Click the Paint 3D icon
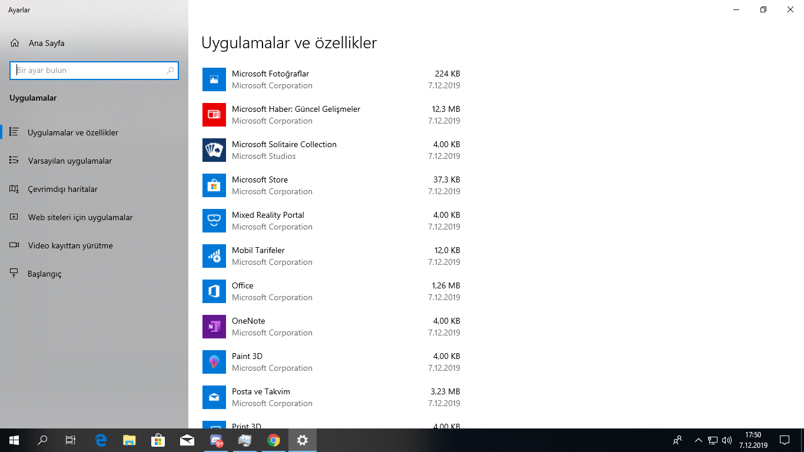804x452 pixels. [x=214, y=362]
